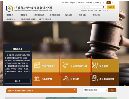Click the 詳全文 button in 機關沿革 panel
This screenshot has width=129, height=99.
[x=18, y=81]
